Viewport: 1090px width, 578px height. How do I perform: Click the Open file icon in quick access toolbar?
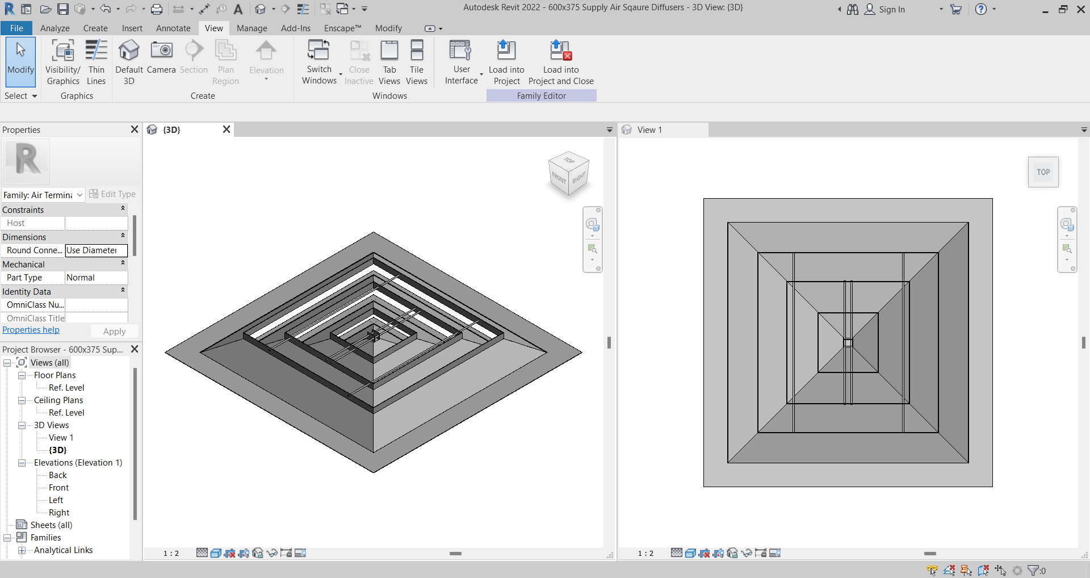click(x=45, y=9)
